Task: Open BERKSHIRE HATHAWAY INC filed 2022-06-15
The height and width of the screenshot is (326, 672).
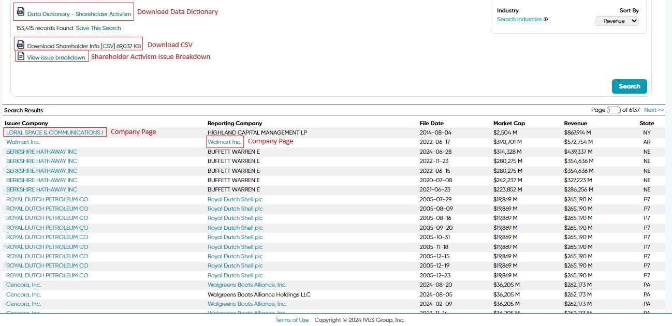Action: coord(41,171)
